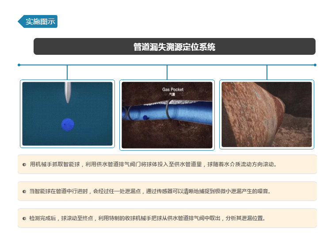Click the small blue ball inside the pipe

click(x=145, y=117)
